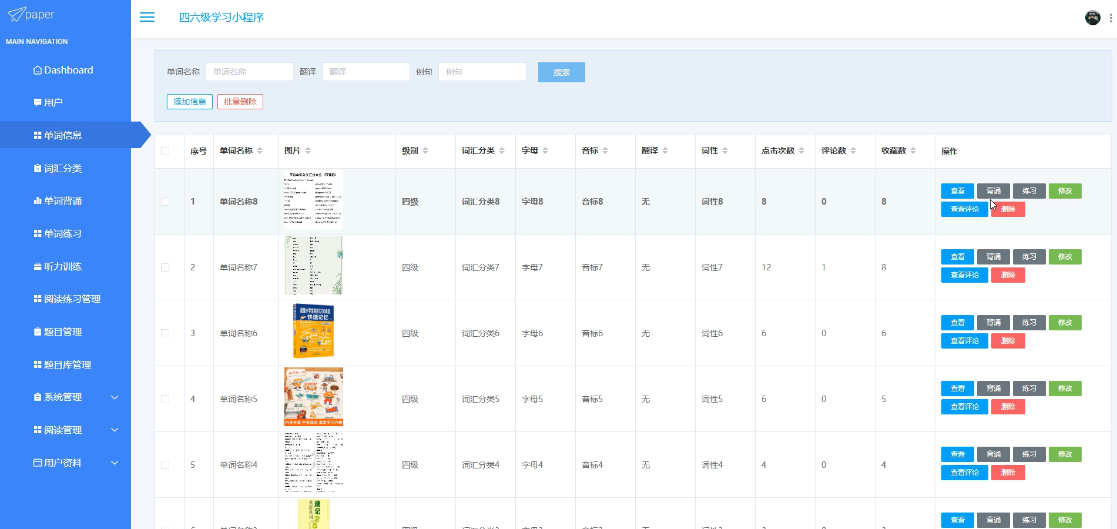
Task: Expand the 用户资料 submenu chevron
Action: 115,463
